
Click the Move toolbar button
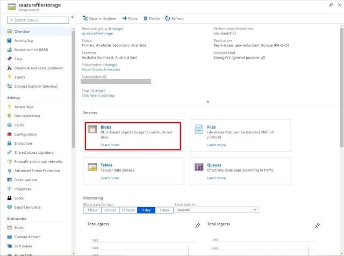pyautogui.click(x=130, y=18)
